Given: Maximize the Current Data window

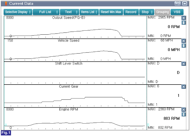Looking at the screenshot, I should [185, 4].
